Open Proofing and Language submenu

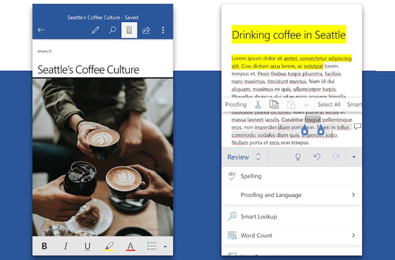pos(292,195)
